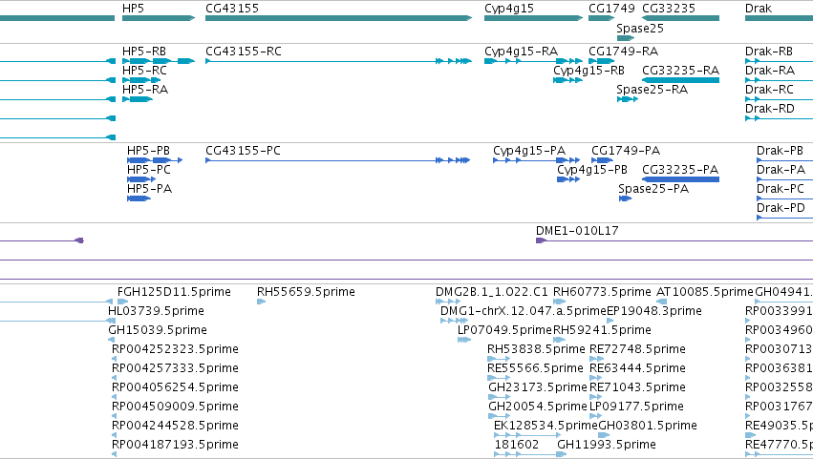Select the Cyp4g15 gene bar
The width and height of the screenshot is (813, 459).
(533, 18)
